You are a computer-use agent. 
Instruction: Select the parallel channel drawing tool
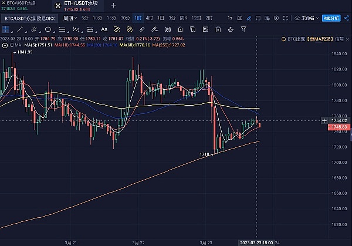pyautogui.click(x=34, y=29)
